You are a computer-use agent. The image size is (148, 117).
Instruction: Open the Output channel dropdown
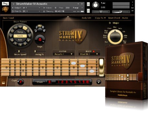(26, 8)
